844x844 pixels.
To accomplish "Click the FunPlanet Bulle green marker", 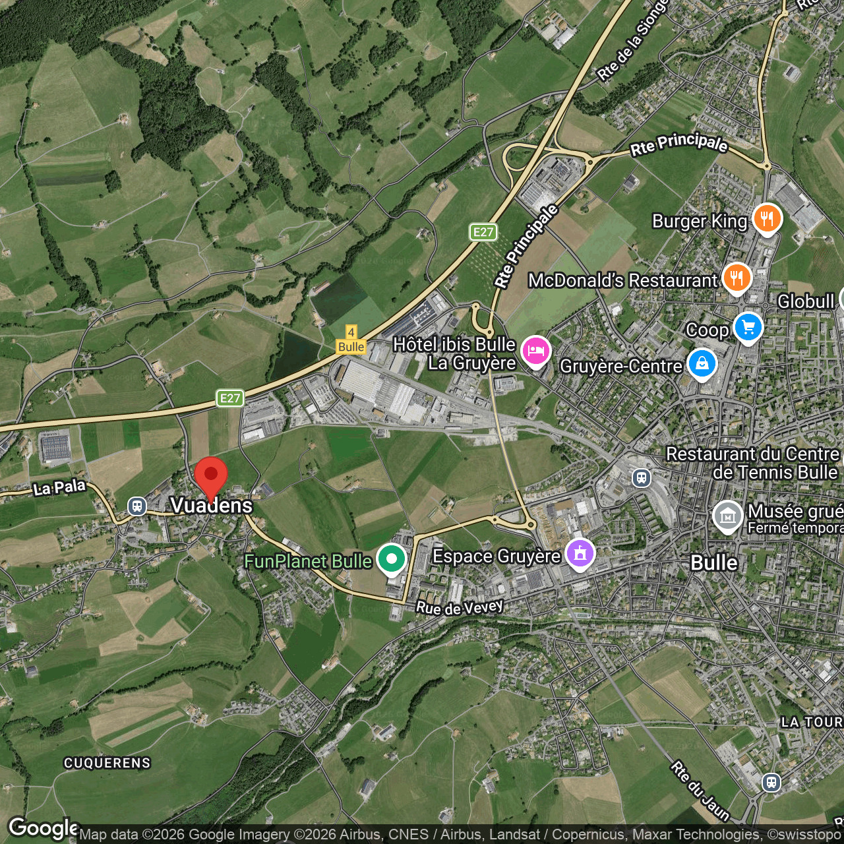I will click(x=392, y=560).
